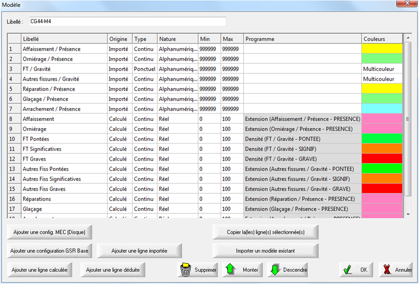Click Ajouter une ligne importée button
Image resolution: width=419 pixels, height=284 pixels.
click(139, 250)
